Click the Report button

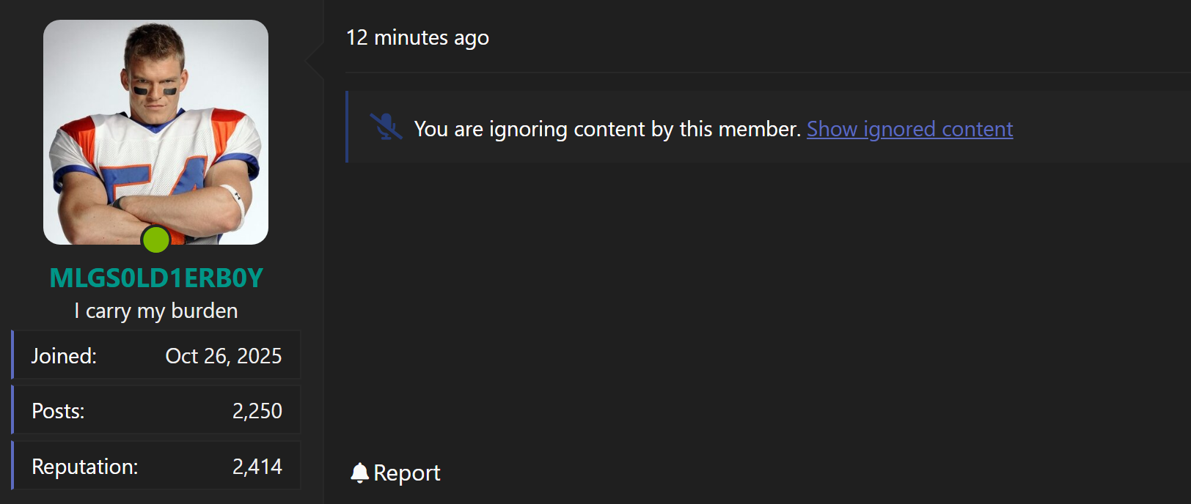395,472
